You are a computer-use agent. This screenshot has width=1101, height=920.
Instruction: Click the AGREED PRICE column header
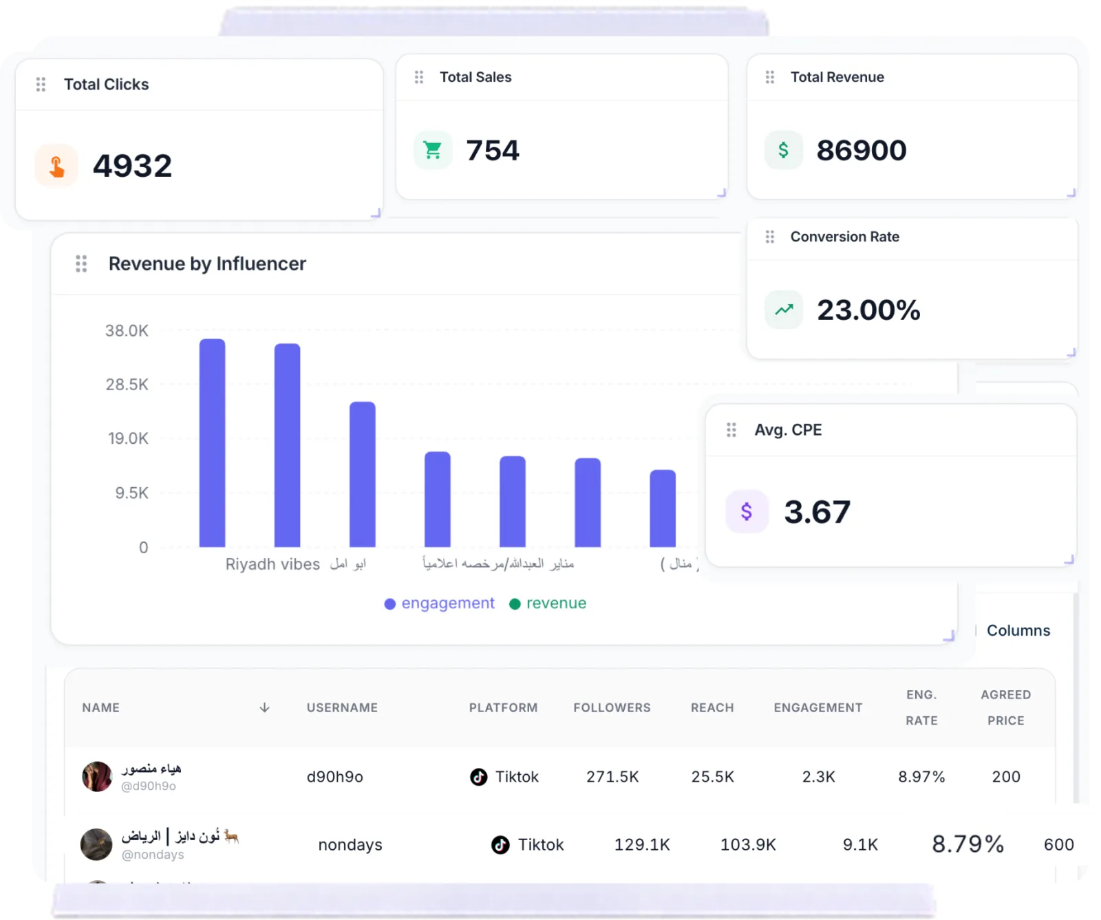tap(1005, 708)
